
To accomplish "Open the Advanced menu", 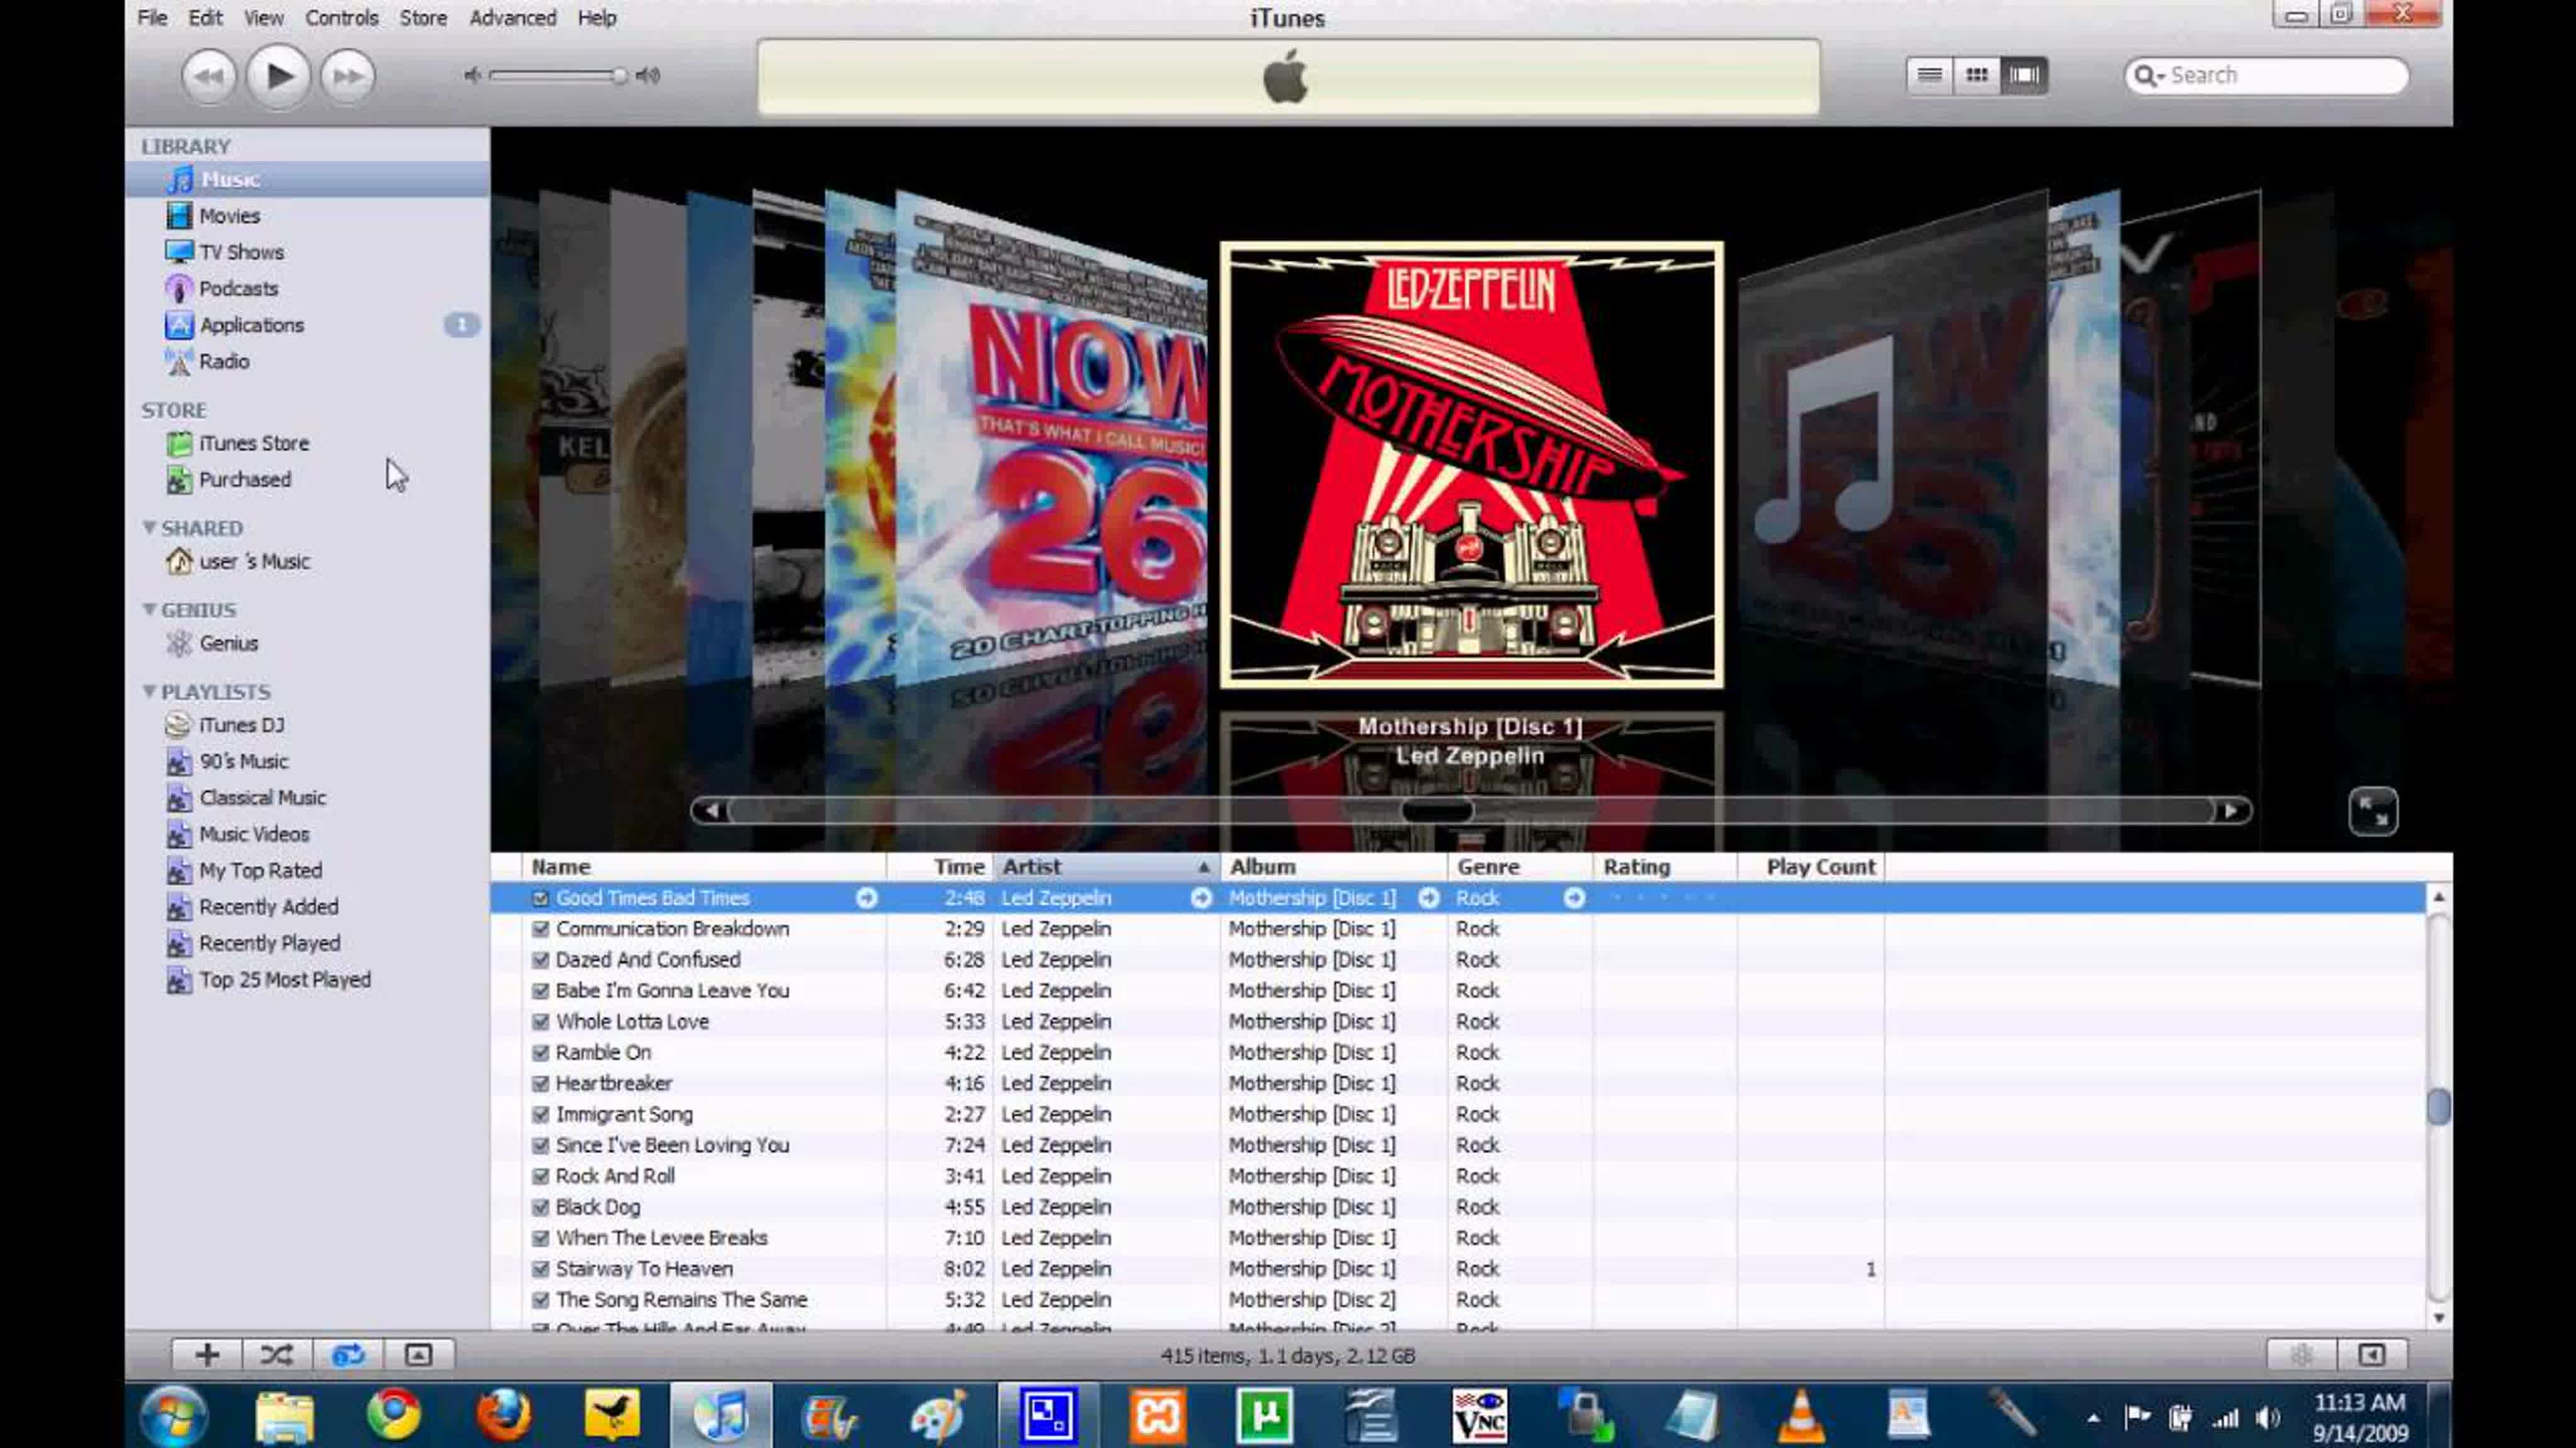I will point(513,18).
